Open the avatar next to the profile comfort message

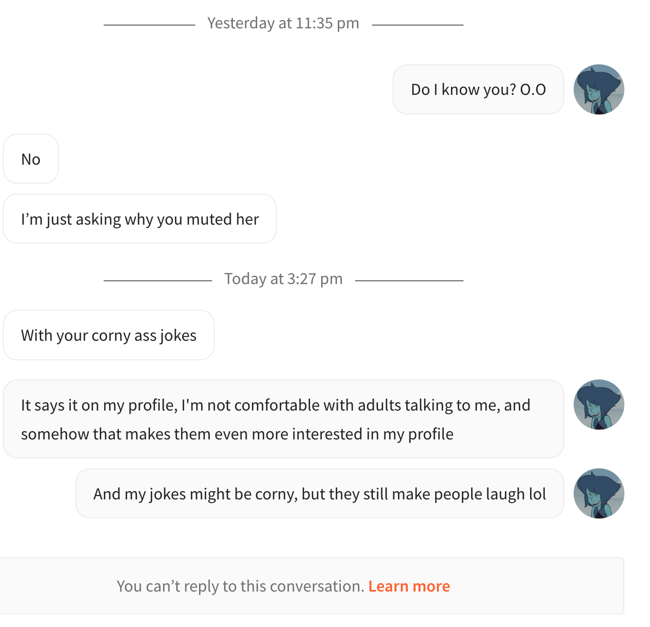[599, 405]
